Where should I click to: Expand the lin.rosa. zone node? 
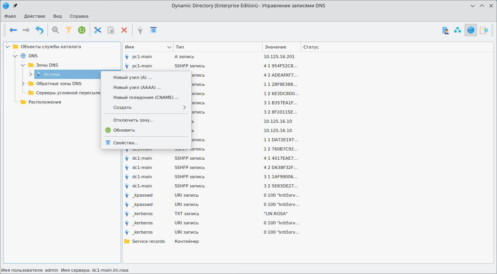pos(30,74)
